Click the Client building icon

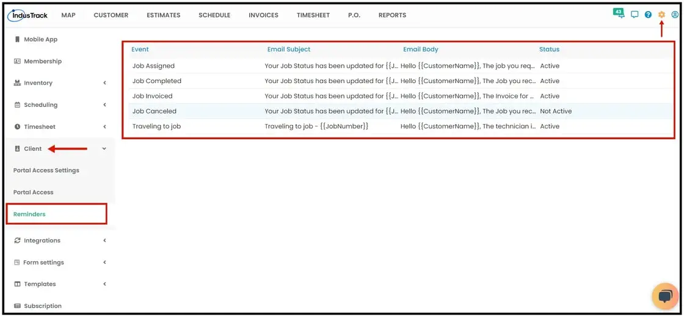(18, 148)
